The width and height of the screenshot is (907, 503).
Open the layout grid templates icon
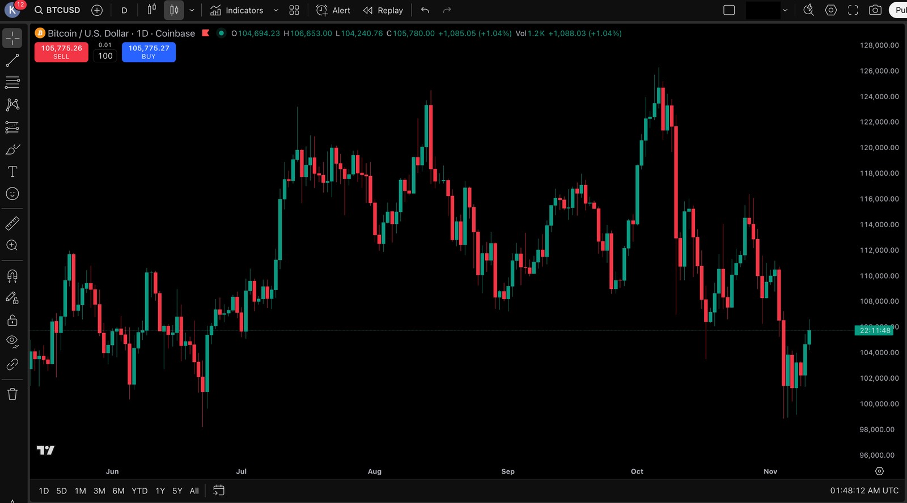294,10
